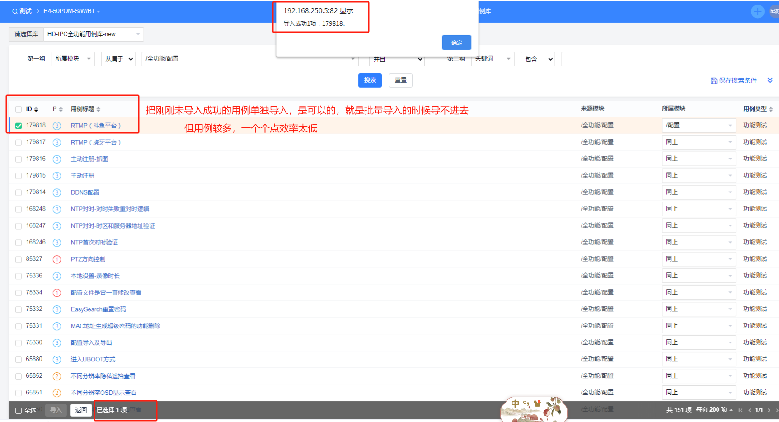Check the checkbox for case 75334
Screen dimensions: 779x422
click(x=19, y=293)
